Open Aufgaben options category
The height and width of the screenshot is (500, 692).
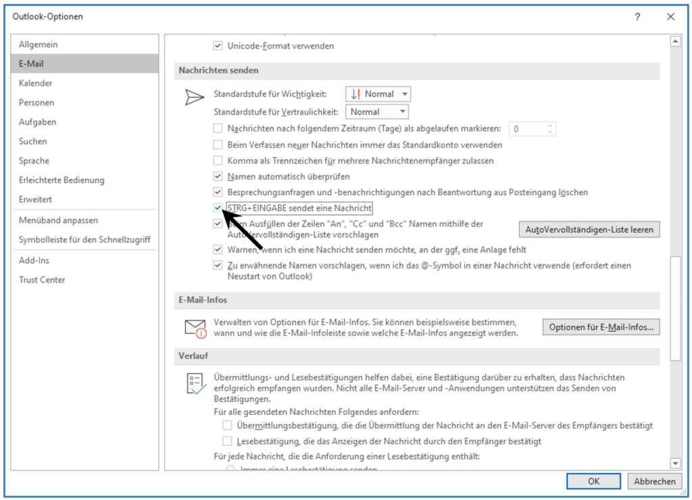click(84, 122)
